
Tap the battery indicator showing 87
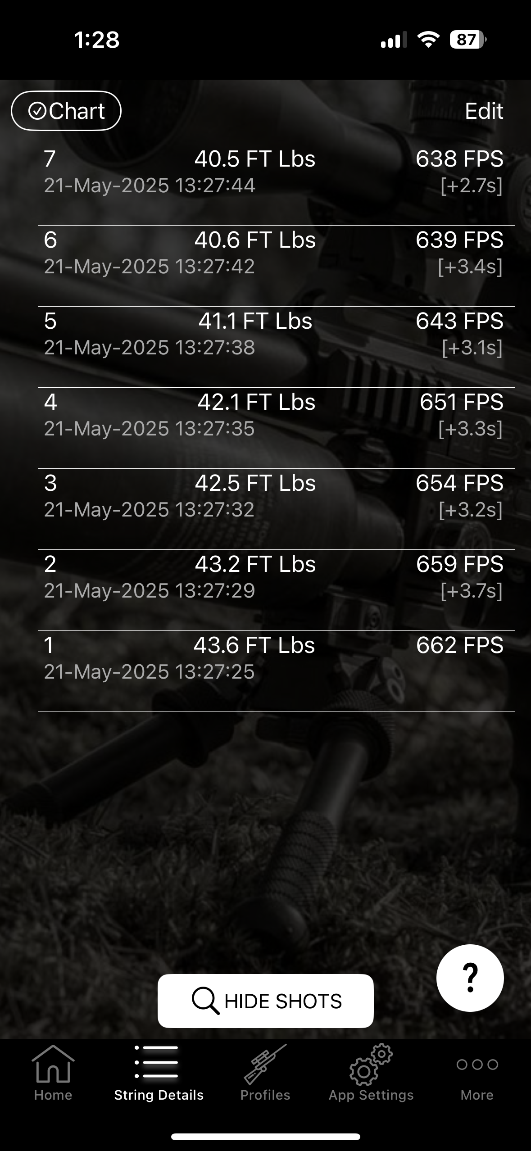468,40
